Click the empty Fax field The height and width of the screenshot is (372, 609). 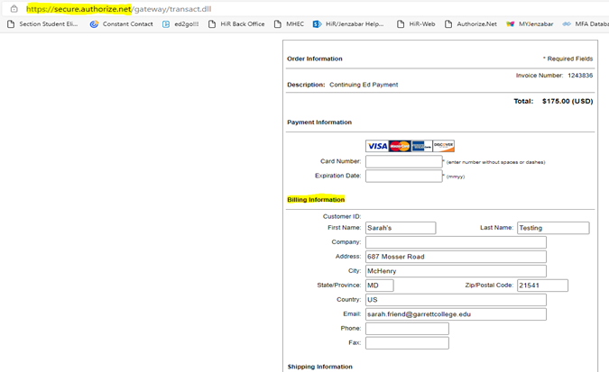click(407, 343)
